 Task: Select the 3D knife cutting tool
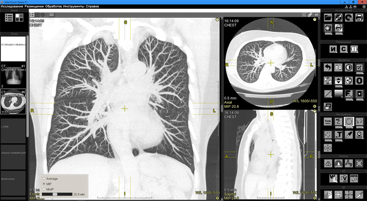tap(359, 195)
